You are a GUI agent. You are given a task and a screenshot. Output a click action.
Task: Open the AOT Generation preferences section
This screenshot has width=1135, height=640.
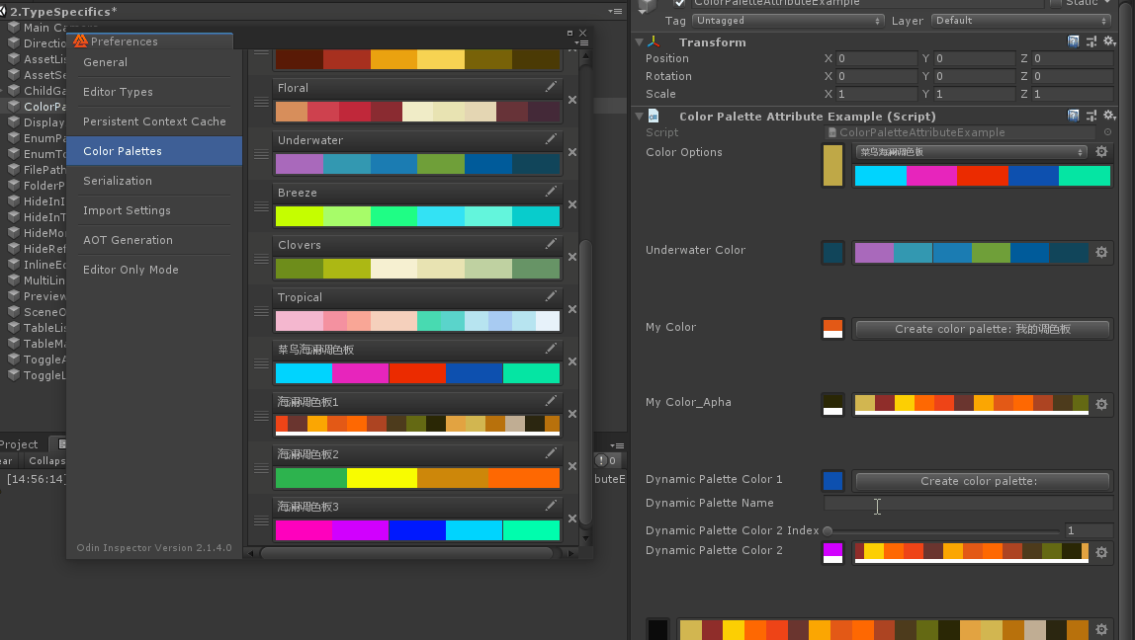(128, 240)
